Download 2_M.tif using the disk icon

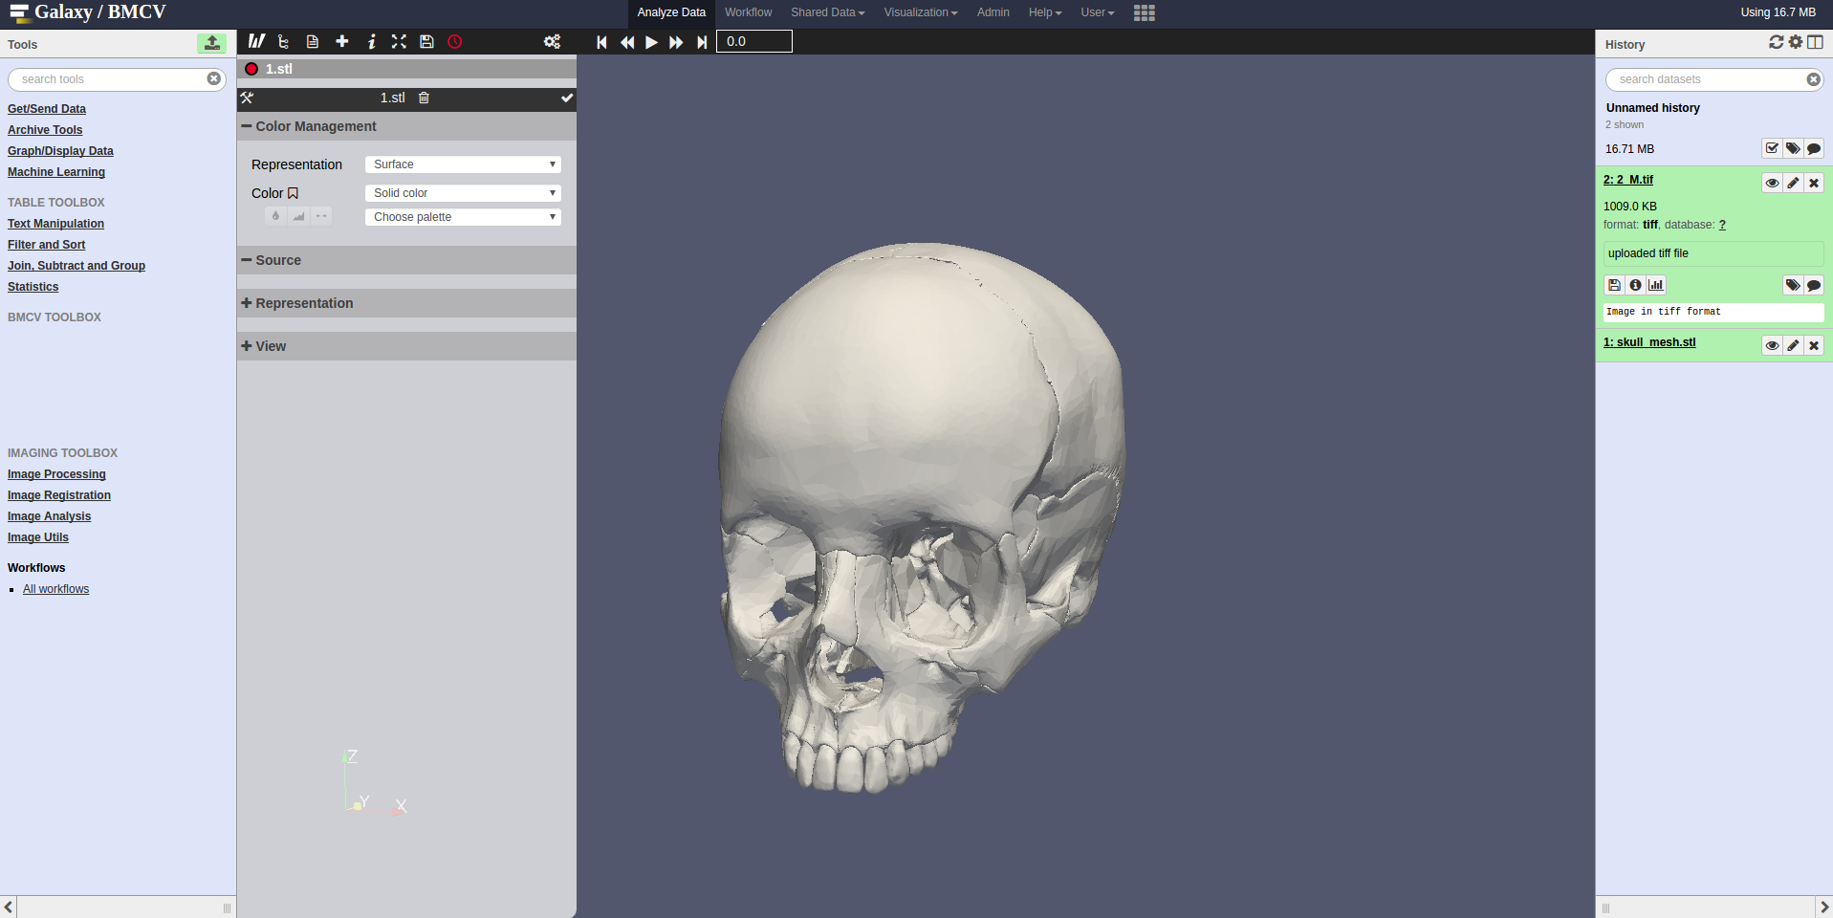coord(1614,285)
